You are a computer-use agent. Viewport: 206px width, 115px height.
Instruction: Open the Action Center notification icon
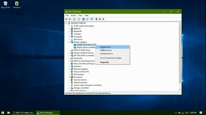coord(201,113)
